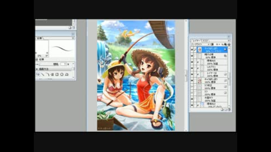Adjust the brush spacing slider
Screen dimensions: 271x152
click(x=49, y=64)
